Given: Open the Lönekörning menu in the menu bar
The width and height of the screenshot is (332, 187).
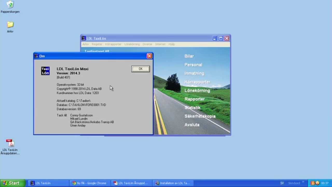Looking at the screenshot, I should click(x=132, y=44).
